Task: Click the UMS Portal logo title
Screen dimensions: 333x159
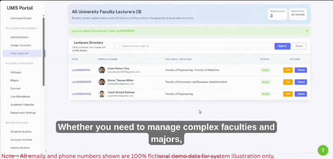Action: [20, 8]
